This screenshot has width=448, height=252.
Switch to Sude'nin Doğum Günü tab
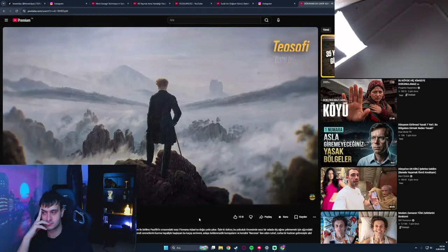[x=235, y=3]
